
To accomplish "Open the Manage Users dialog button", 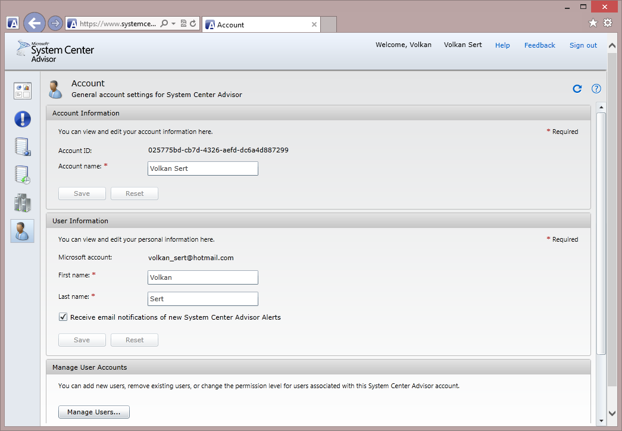I will coord(94,412).
